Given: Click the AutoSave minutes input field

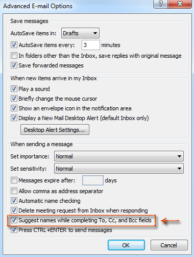Looking at the screenshot, I should pyautogui.click(x=91, y=45).
